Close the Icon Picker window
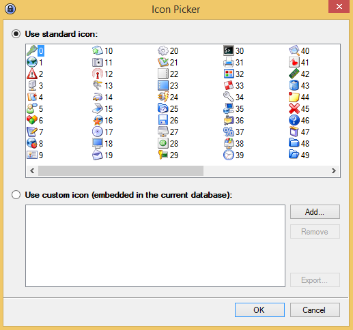This screenshot has width=353, height=330. click(x=339, y=7)
